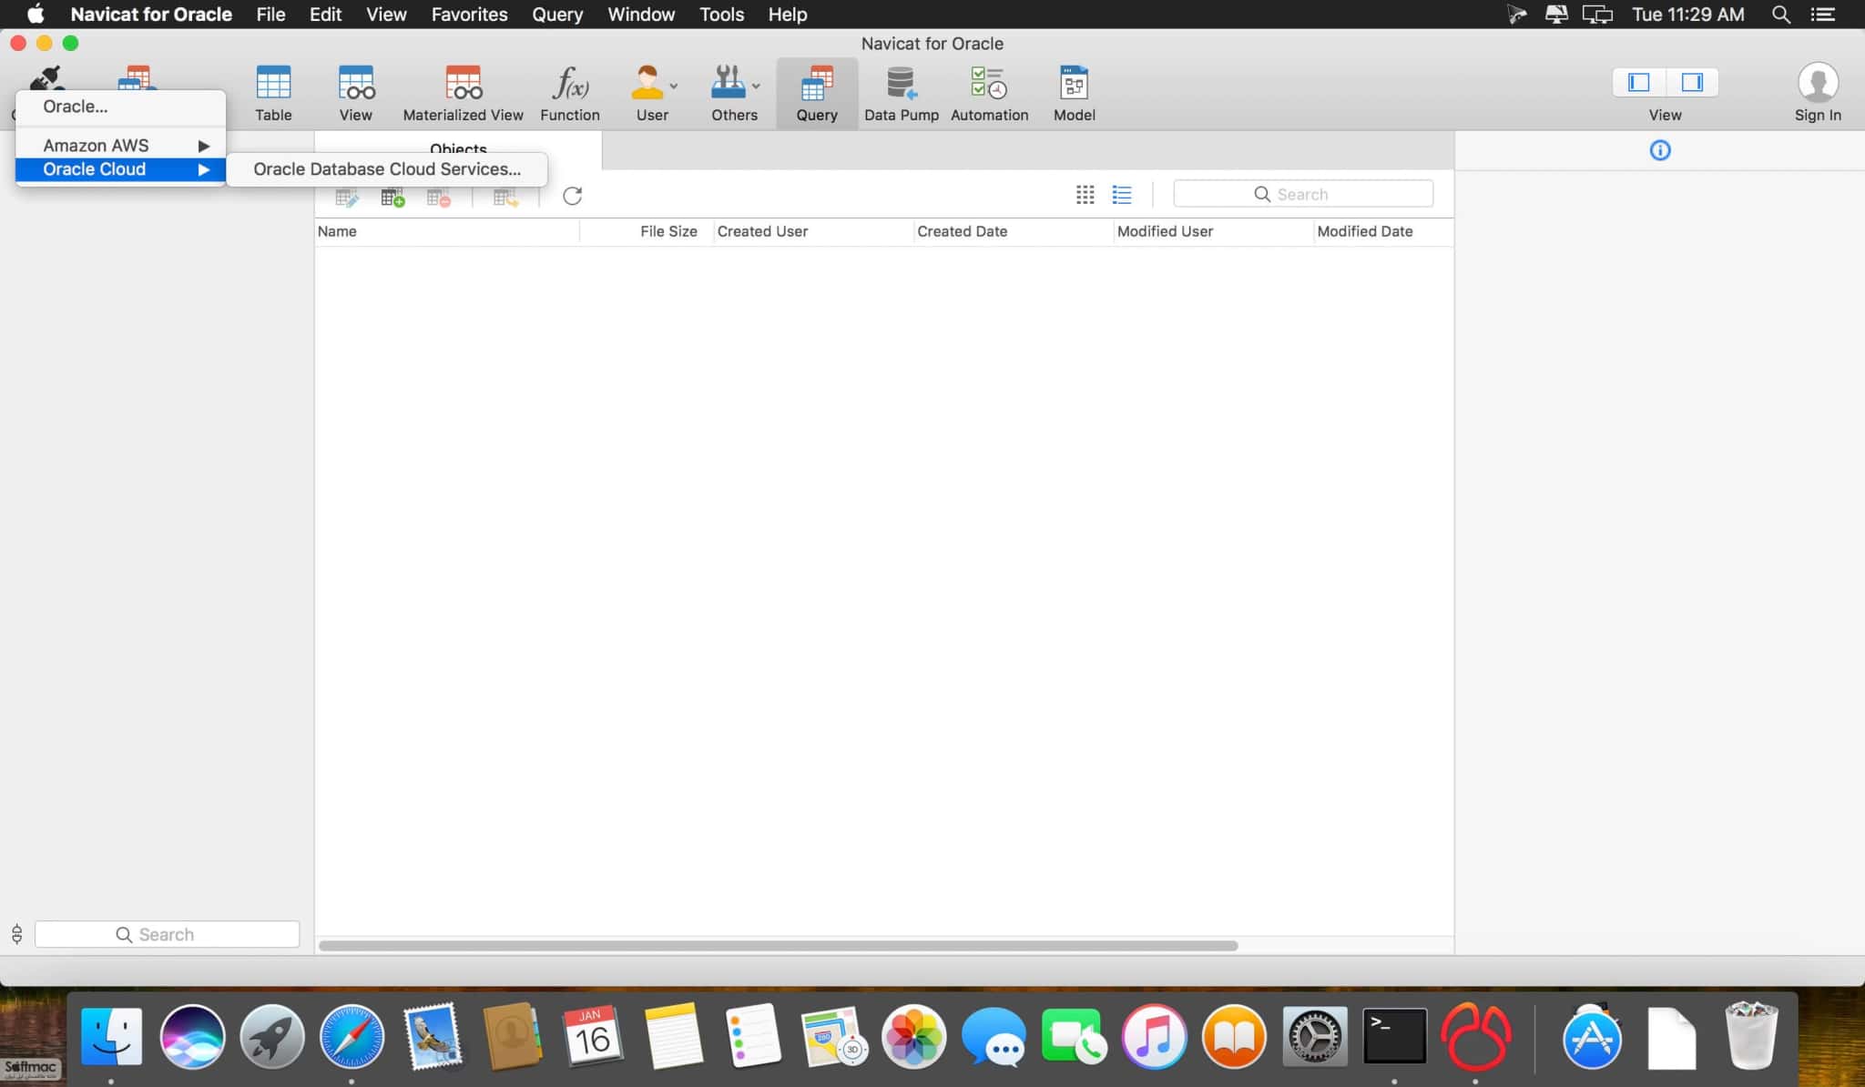Open the Tools menu
Screen dimensions: 1865x1087
(x=721, y=14)
